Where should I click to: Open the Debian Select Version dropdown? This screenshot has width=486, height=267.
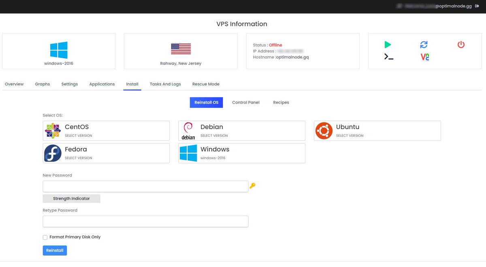(x=214, y=136)
